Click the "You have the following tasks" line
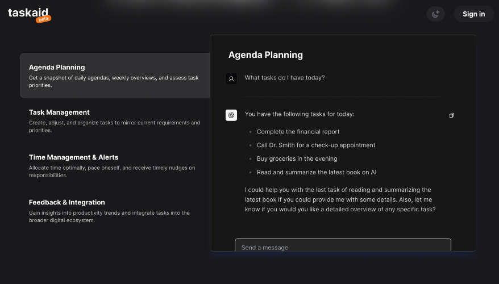This screenshot has height=284, width=499. (300, 114)
